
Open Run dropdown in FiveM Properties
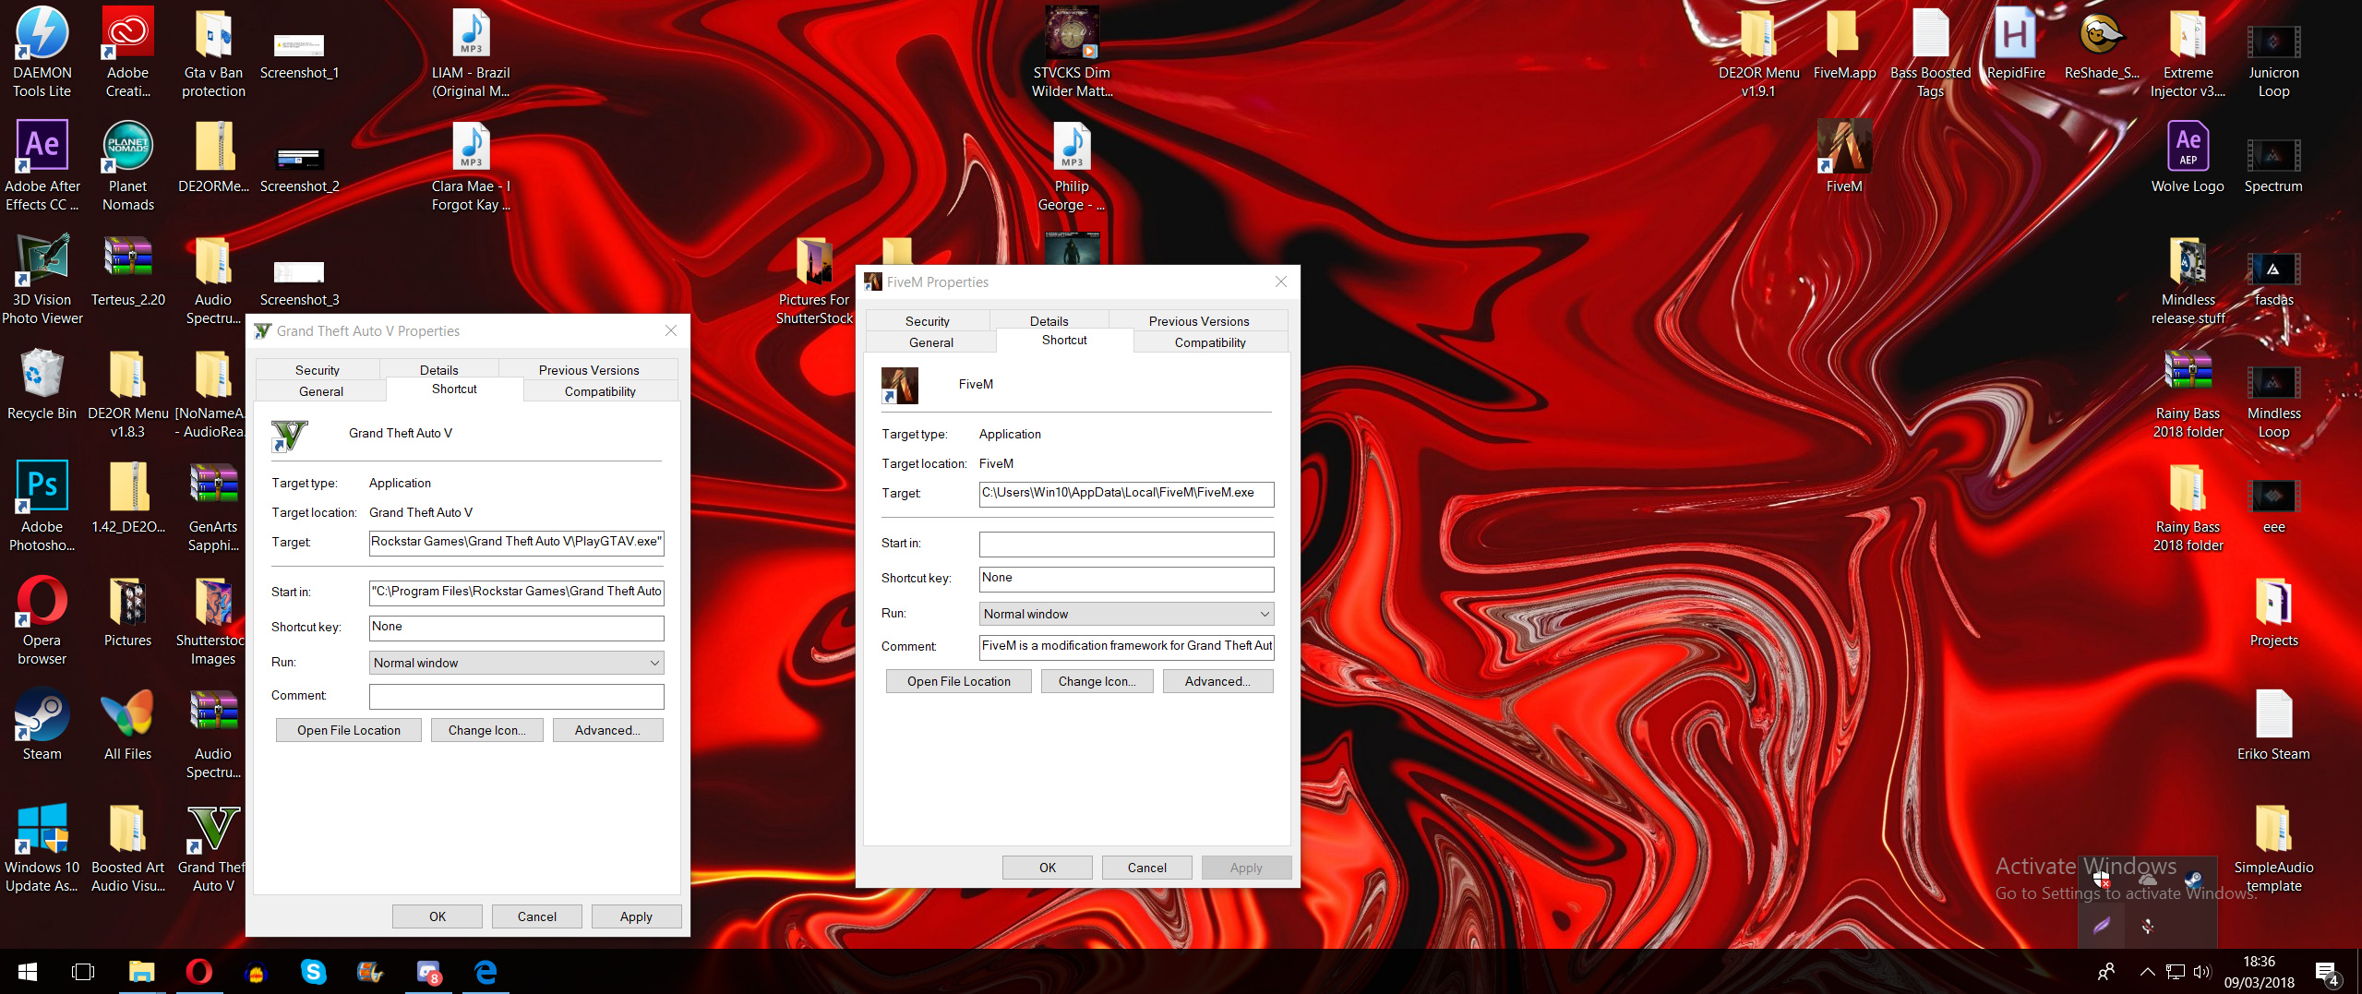(x=1126, y=614)
